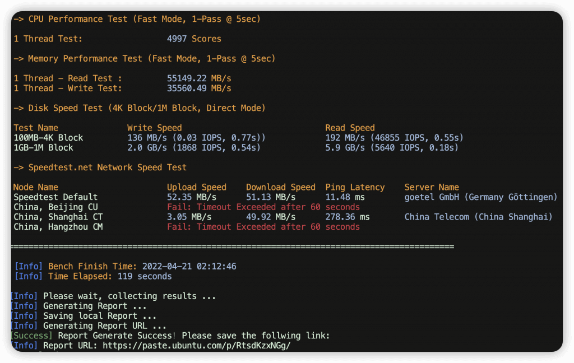Click the China, Hangzhou CM node name
Viewport: 574px width, 363px height.
tap(58, 227)
